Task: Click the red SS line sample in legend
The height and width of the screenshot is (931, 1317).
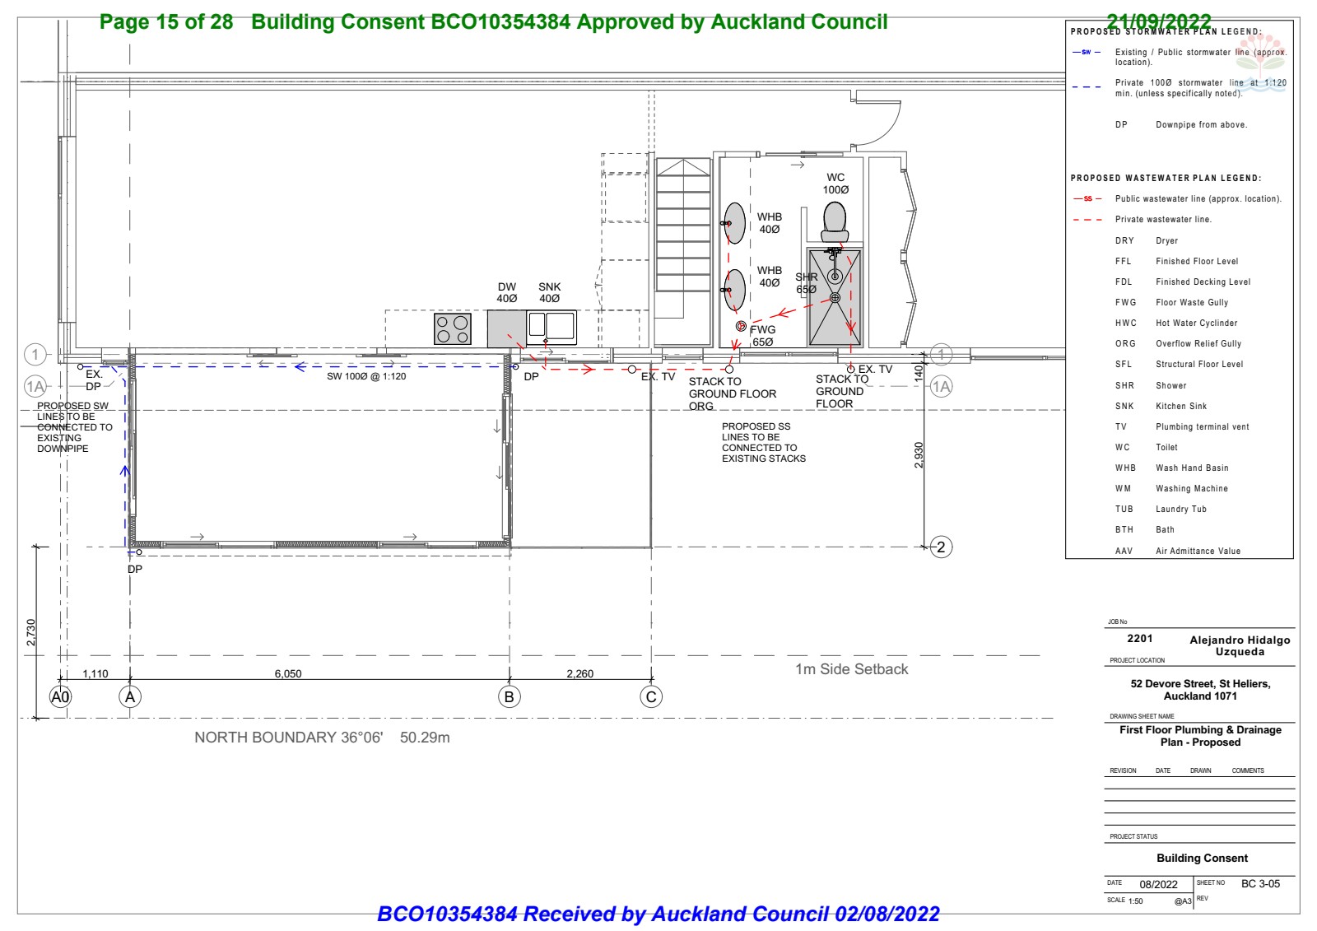Action: click(1087, 198)
